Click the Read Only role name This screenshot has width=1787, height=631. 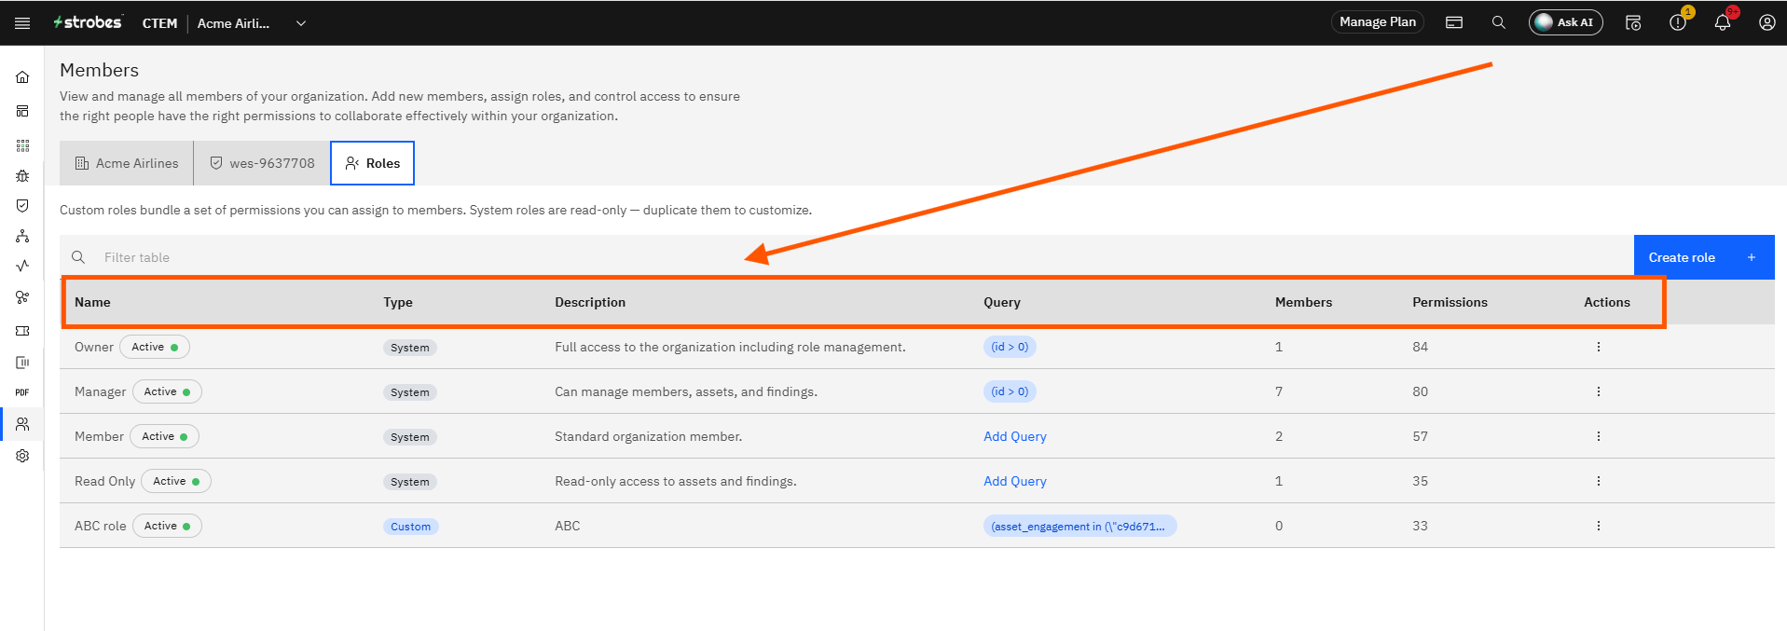[104, 481]
